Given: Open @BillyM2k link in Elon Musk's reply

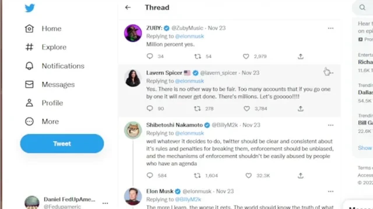Looking at the screenshot, I should point(188,199).
